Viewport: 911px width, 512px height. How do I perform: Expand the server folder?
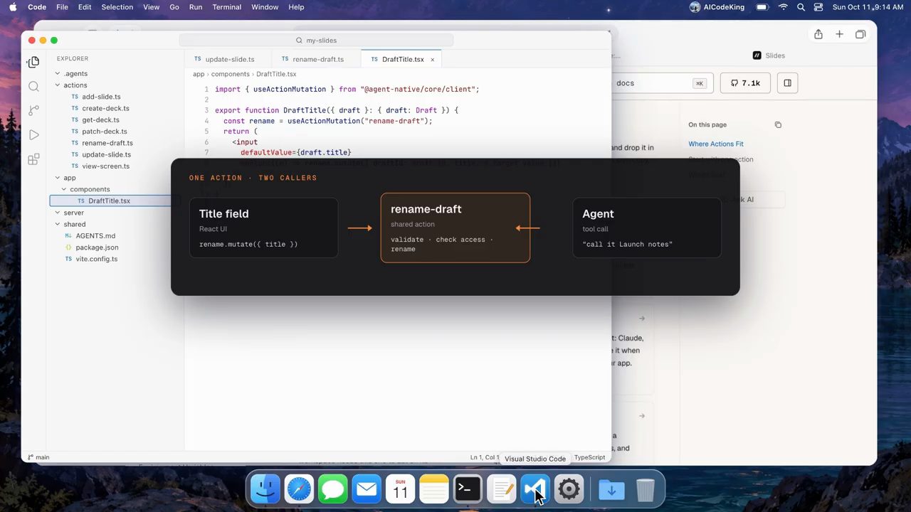tap(73, 213)
